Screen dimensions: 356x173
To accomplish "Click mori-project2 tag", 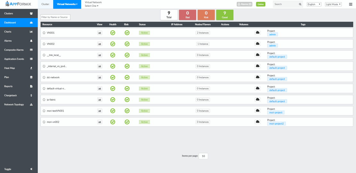I will [276, 124].
